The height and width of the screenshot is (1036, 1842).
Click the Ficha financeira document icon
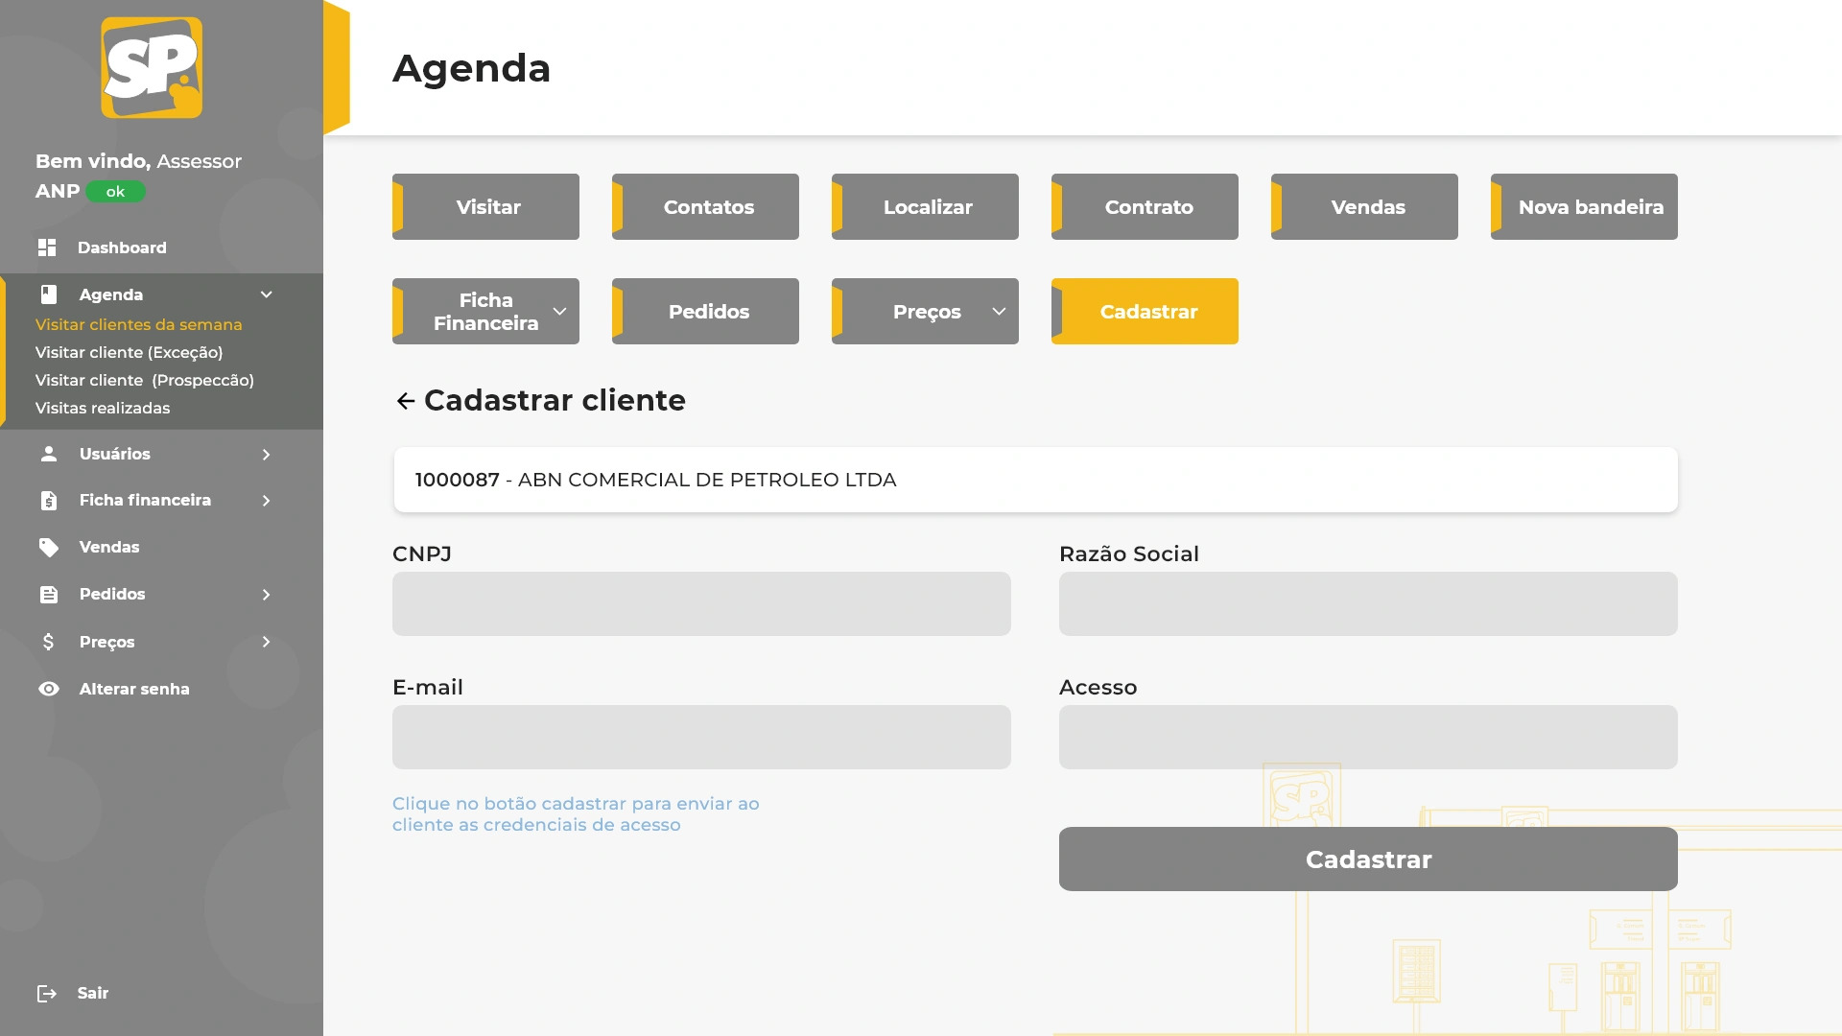tap(49, 501)
